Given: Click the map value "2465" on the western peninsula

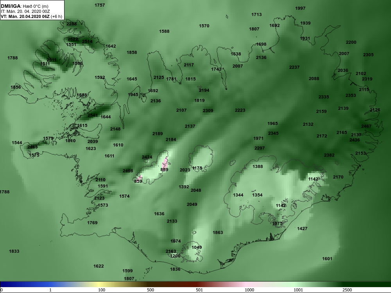Looking at the screenshot, I should (32, 147).
